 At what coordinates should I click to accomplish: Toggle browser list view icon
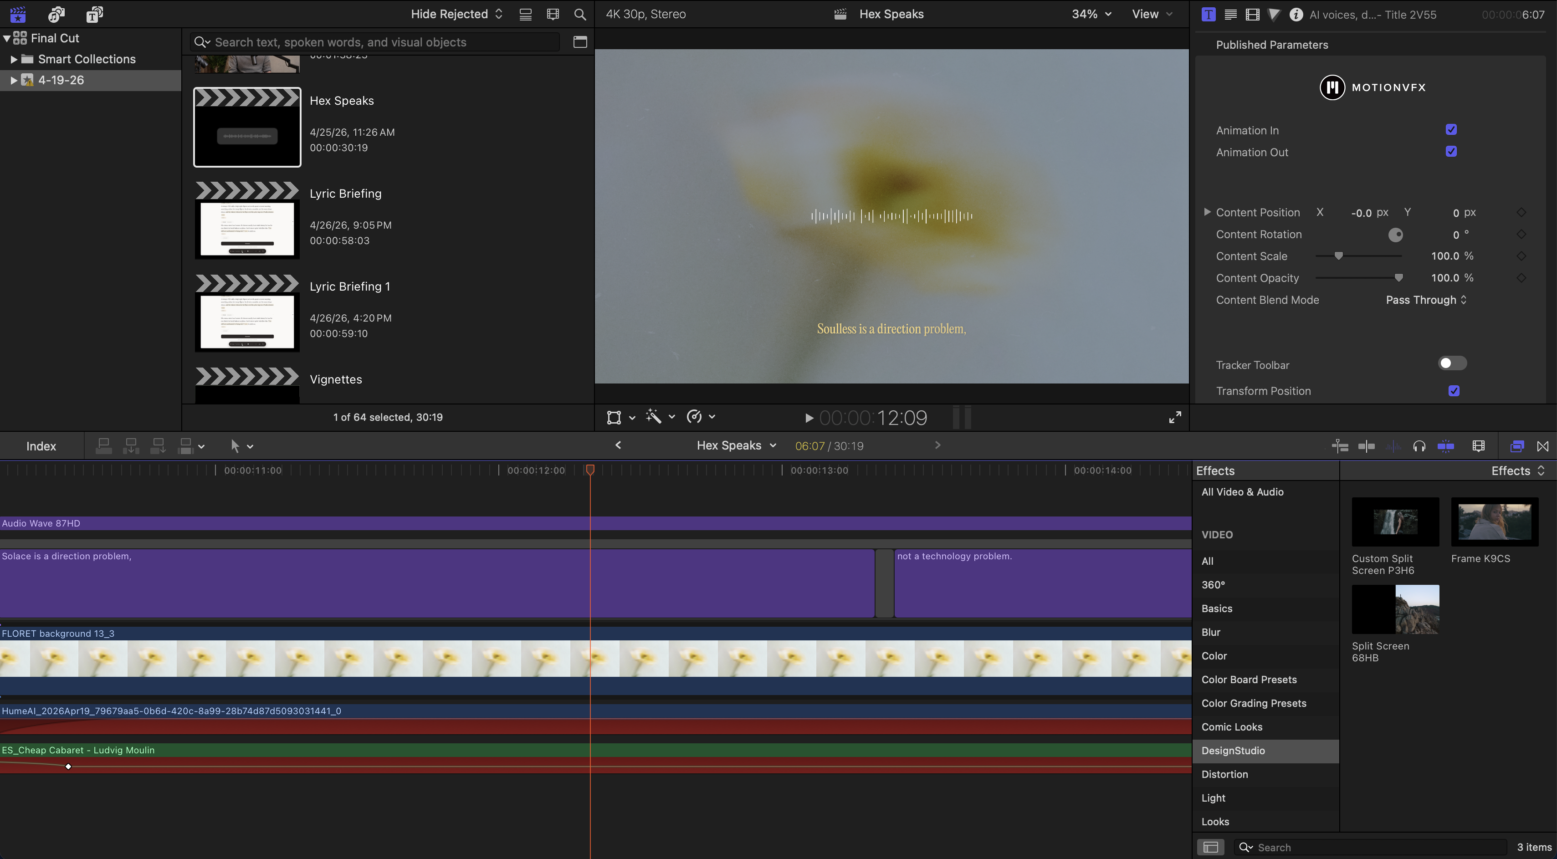[525, 15]
